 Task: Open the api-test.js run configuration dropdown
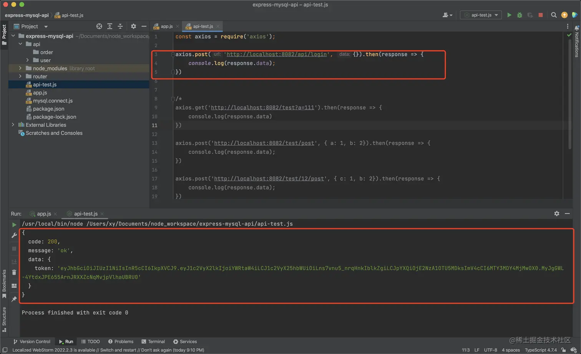coord(481,15)
